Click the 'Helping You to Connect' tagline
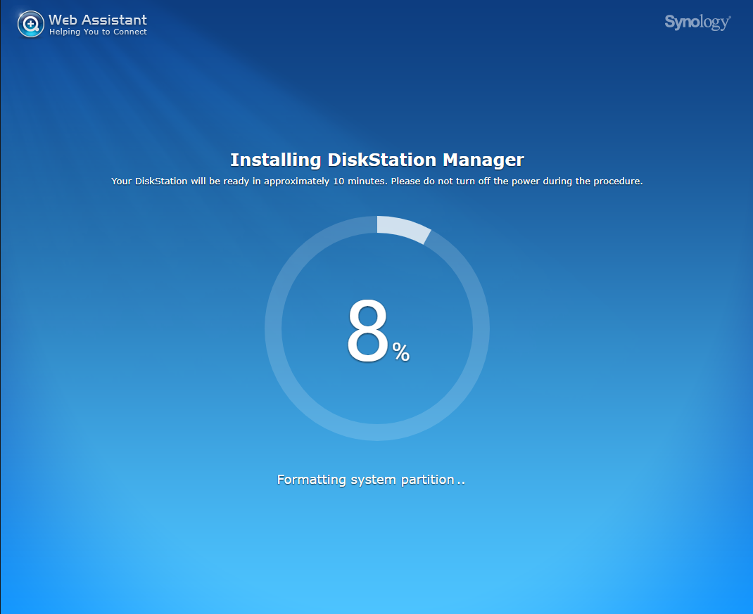 pos(98,32)
